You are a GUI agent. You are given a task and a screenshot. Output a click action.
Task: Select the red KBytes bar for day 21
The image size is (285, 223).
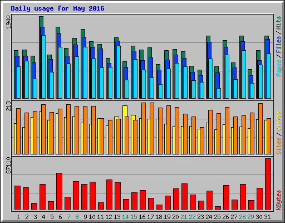[x=184, y=197]
